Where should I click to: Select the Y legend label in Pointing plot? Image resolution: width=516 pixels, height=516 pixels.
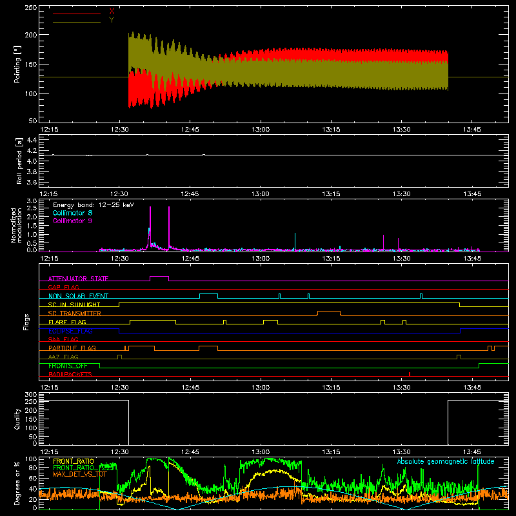[x=112, y=20]
